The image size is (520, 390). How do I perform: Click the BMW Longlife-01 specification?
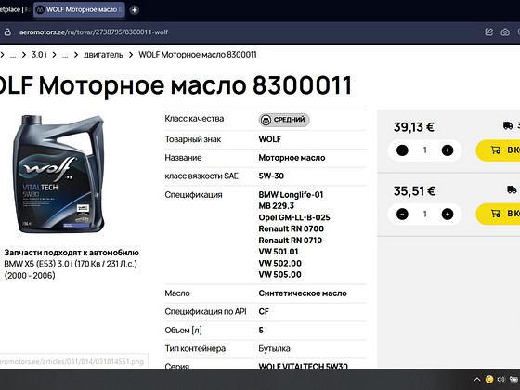(291, 195)
